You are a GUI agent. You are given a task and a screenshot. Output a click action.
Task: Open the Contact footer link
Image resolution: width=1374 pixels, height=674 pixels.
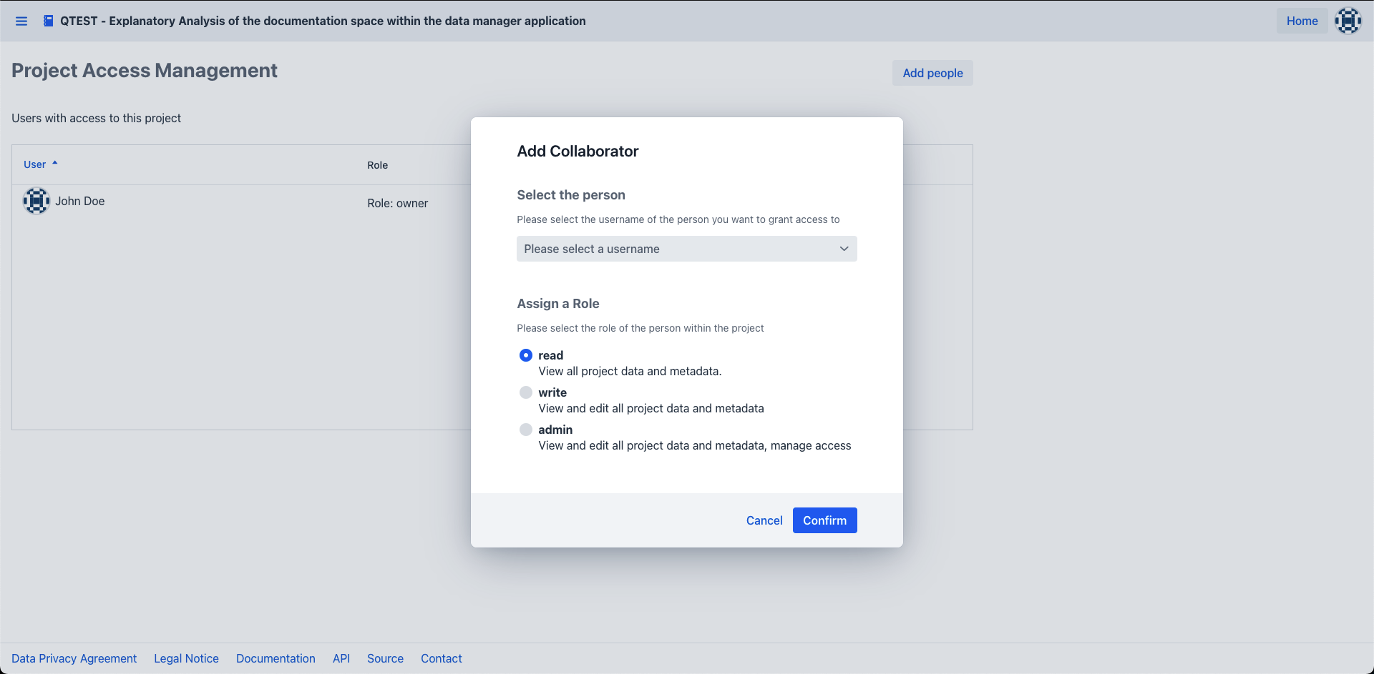441,658
